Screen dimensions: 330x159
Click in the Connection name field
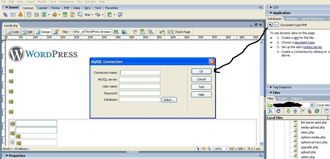pos(140,73)
